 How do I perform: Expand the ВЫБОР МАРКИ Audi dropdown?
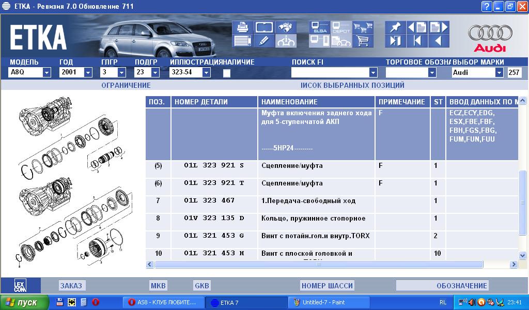coord(499,73)
